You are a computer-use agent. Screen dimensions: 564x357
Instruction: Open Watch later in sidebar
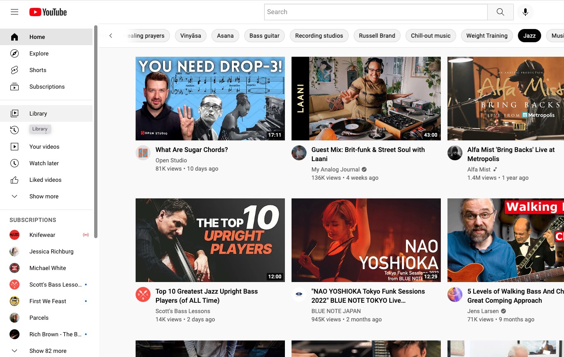coord(46,163)
